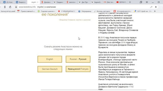Click the heading 'ее поколения'
Screen dimensions: 163x91
click(55, 15)
